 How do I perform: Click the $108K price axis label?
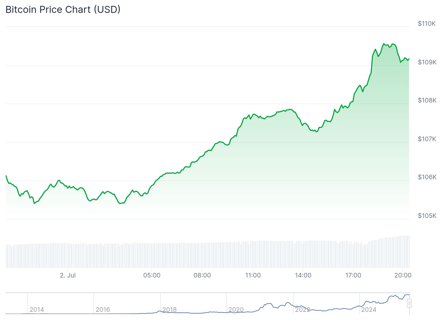point(427,100)
